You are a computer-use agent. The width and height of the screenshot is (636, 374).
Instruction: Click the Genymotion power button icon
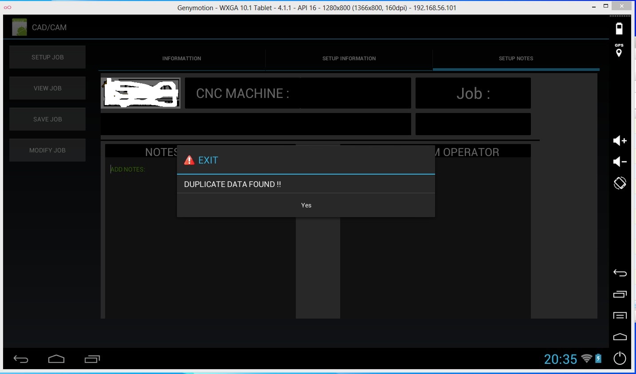620,358
